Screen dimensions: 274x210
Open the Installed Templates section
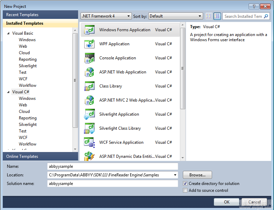coord(40,23)
